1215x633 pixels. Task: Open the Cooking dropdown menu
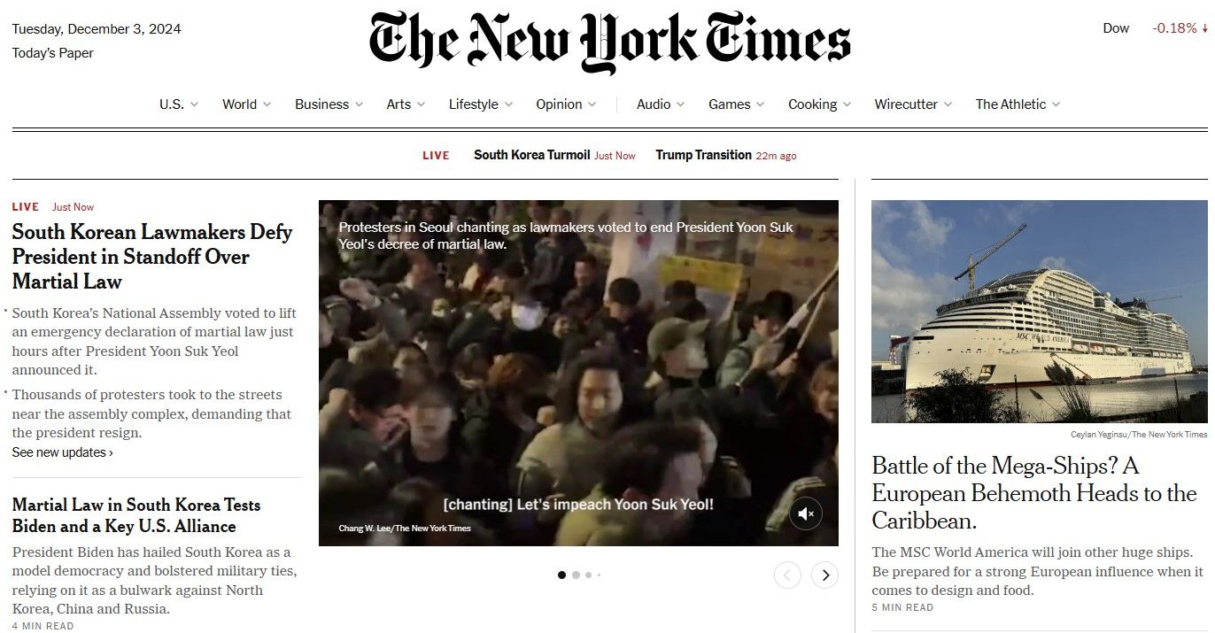pyautogui.click(x=820, y=104)
